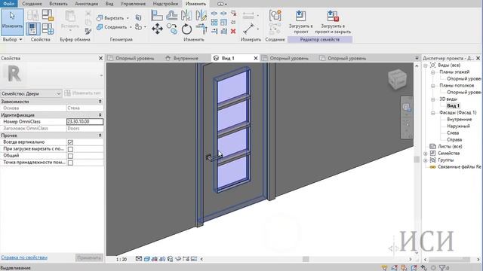
Task: Collapse the Прочее section
Action: coord(100,135)
